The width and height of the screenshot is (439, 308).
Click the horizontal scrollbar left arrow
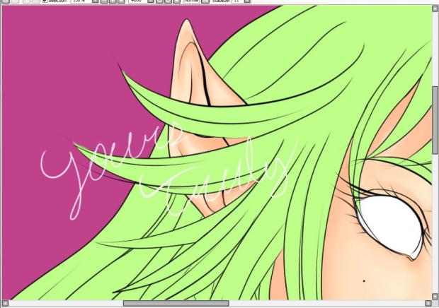tap(6, 303)
